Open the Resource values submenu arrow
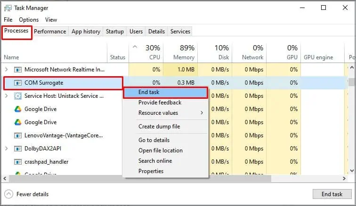Viewport: 356px width, 206px height. 202,113
